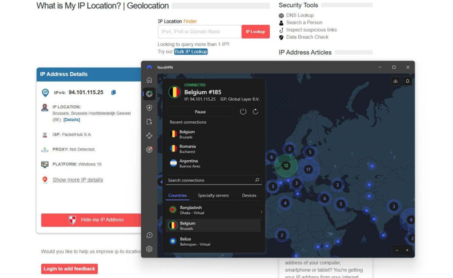Viewport: 453px width, 278px height.
Task: Open the help chat sidebar icon
Action: 149,235
